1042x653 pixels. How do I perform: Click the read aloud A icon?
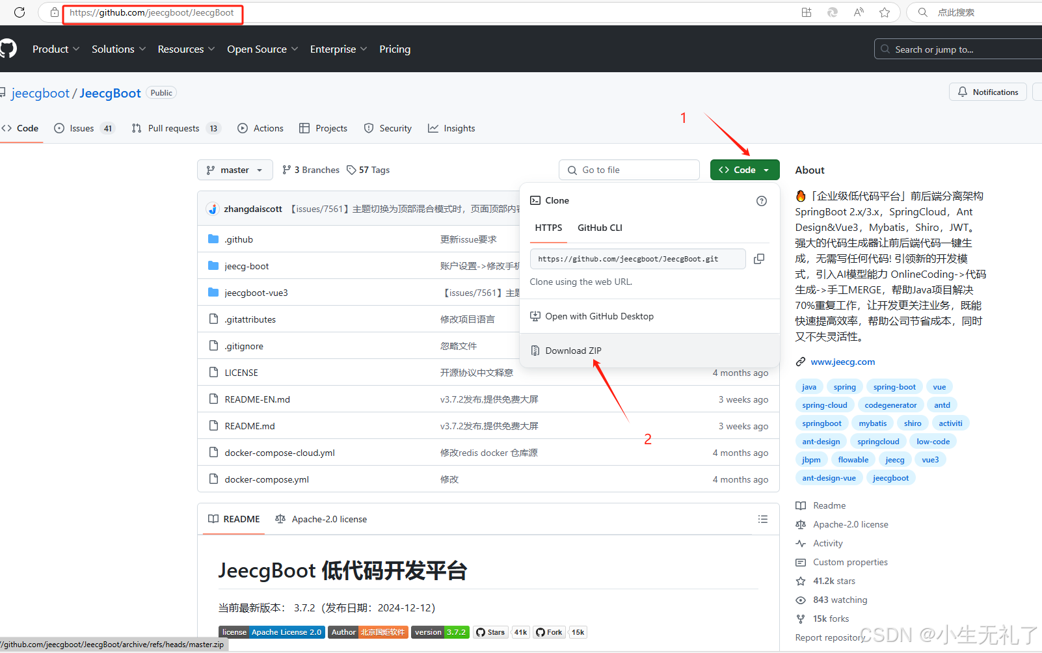tap(859, 12)
